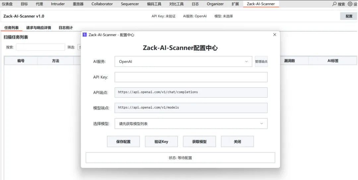358x180 pixels.
Task: Click the 模型: 未选择 header text
Action: coord(223,16)
